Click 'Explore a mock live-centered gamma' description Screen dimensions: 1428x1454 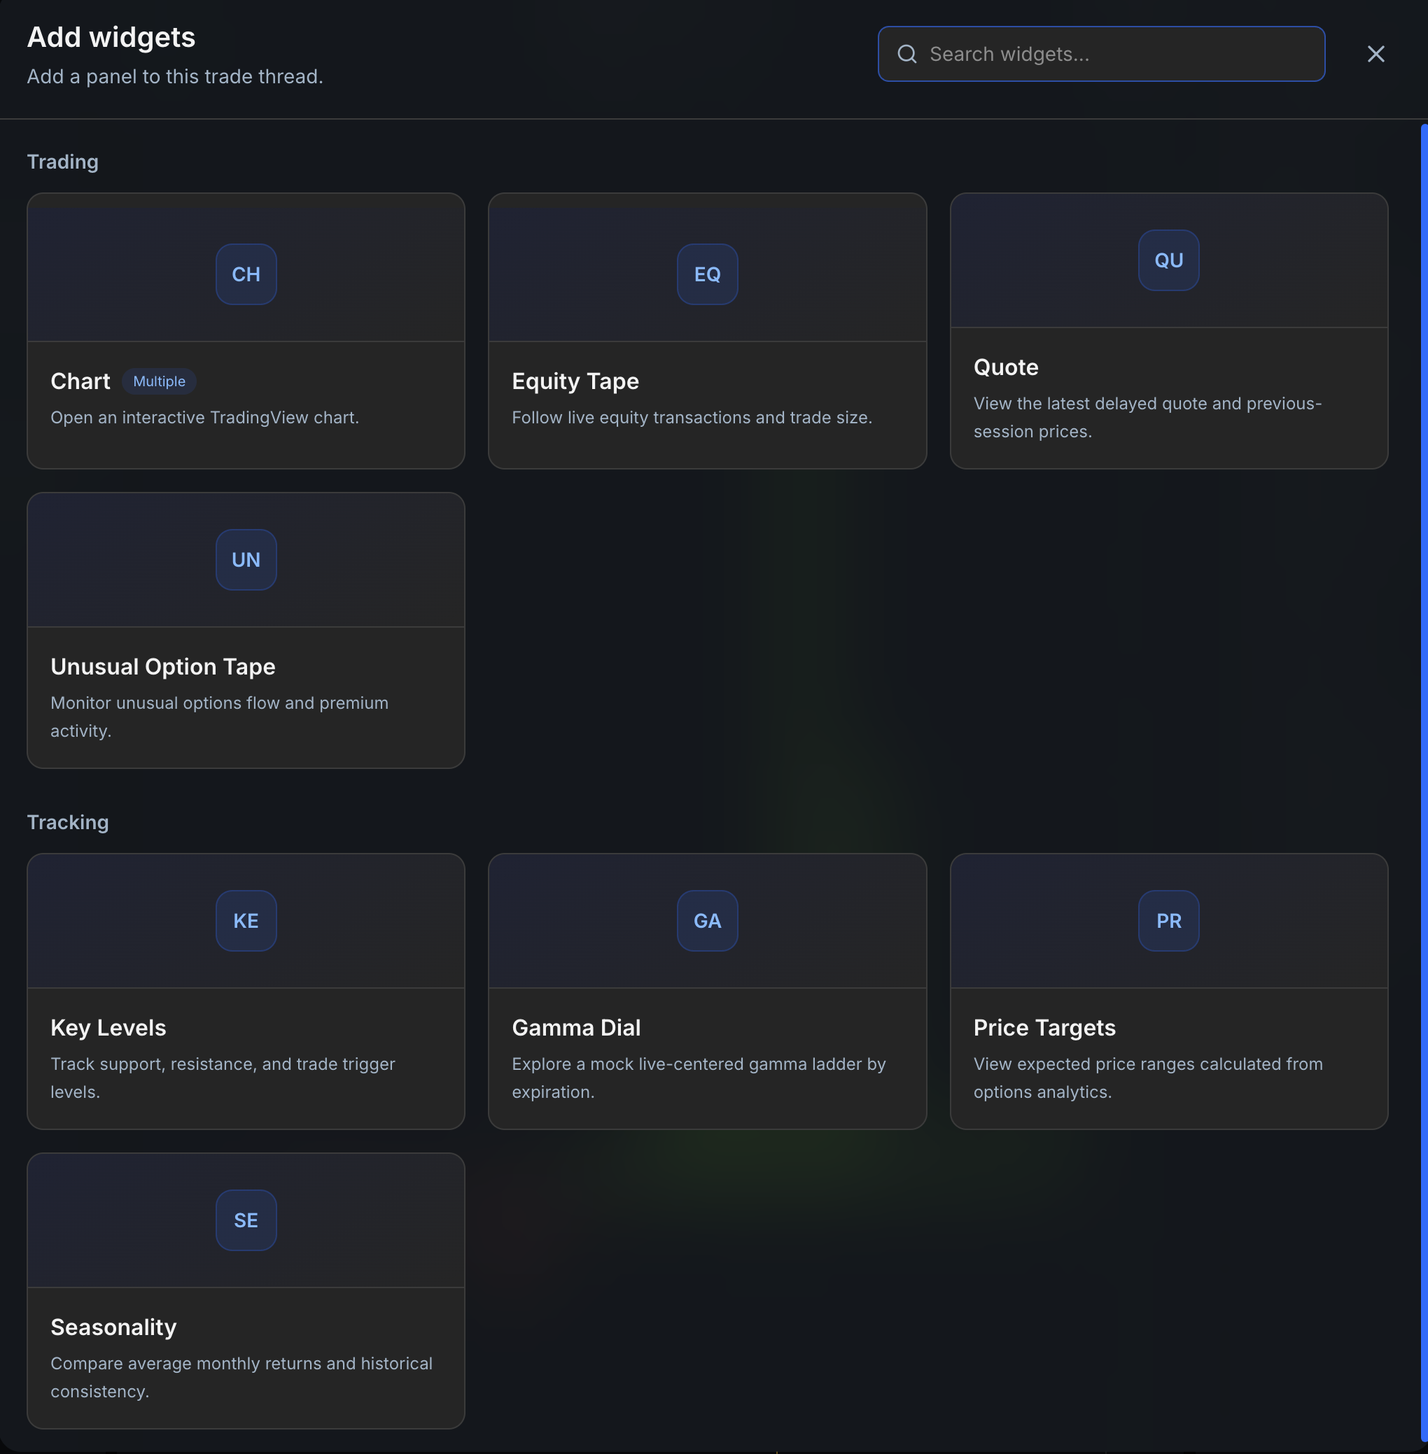[699, 1078]
